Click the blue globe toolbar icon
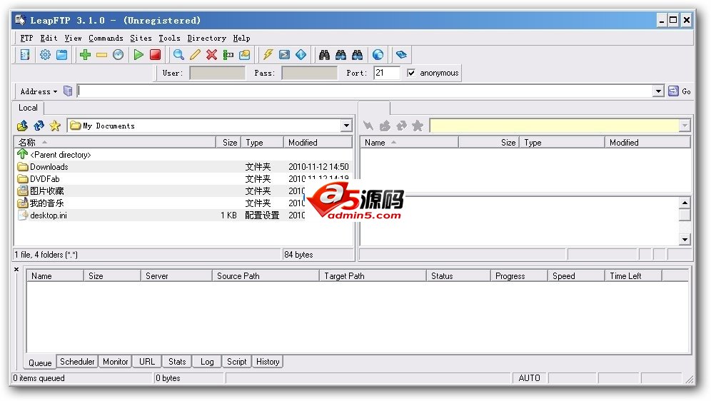This screenshot has width=711, height=401. [x=378, y=55]
